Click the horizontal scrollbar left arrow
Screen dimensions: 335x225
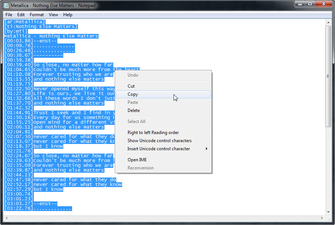(x=7, y=218)
